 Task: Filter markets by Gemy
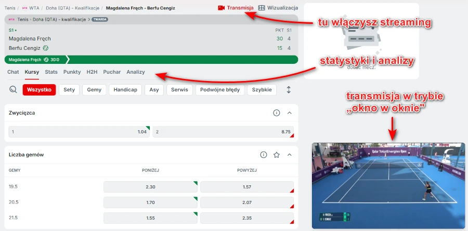pyautogui.click(x=94, y=90)
